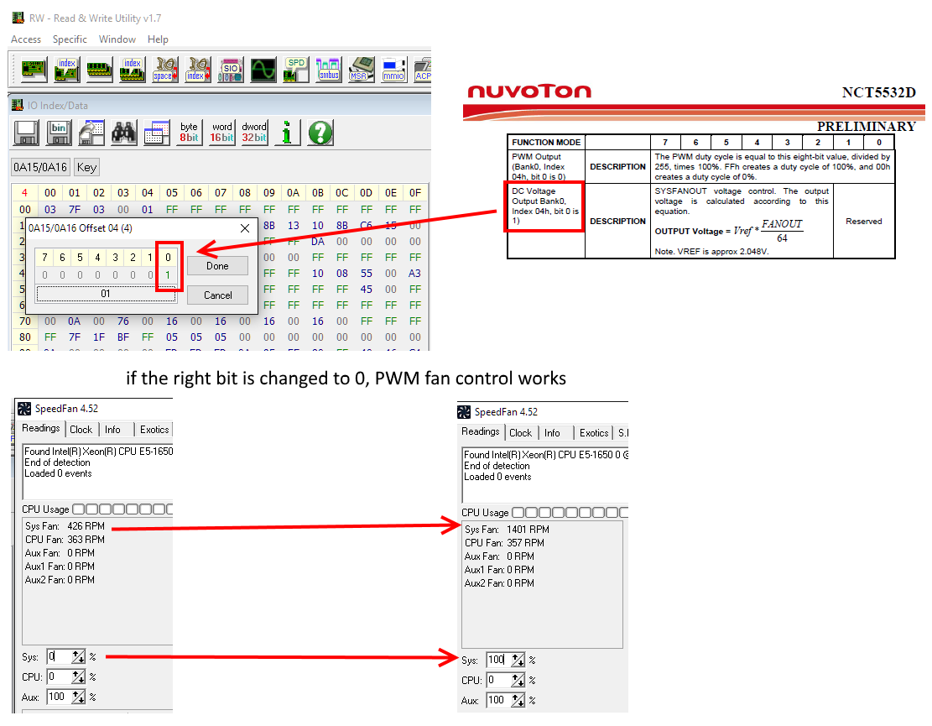This screenshot has height=726, width=932.
Task: Click the Sys spinner arrows in SpeedFan showing 1401 RPM
Action: (x=518, y=660)
